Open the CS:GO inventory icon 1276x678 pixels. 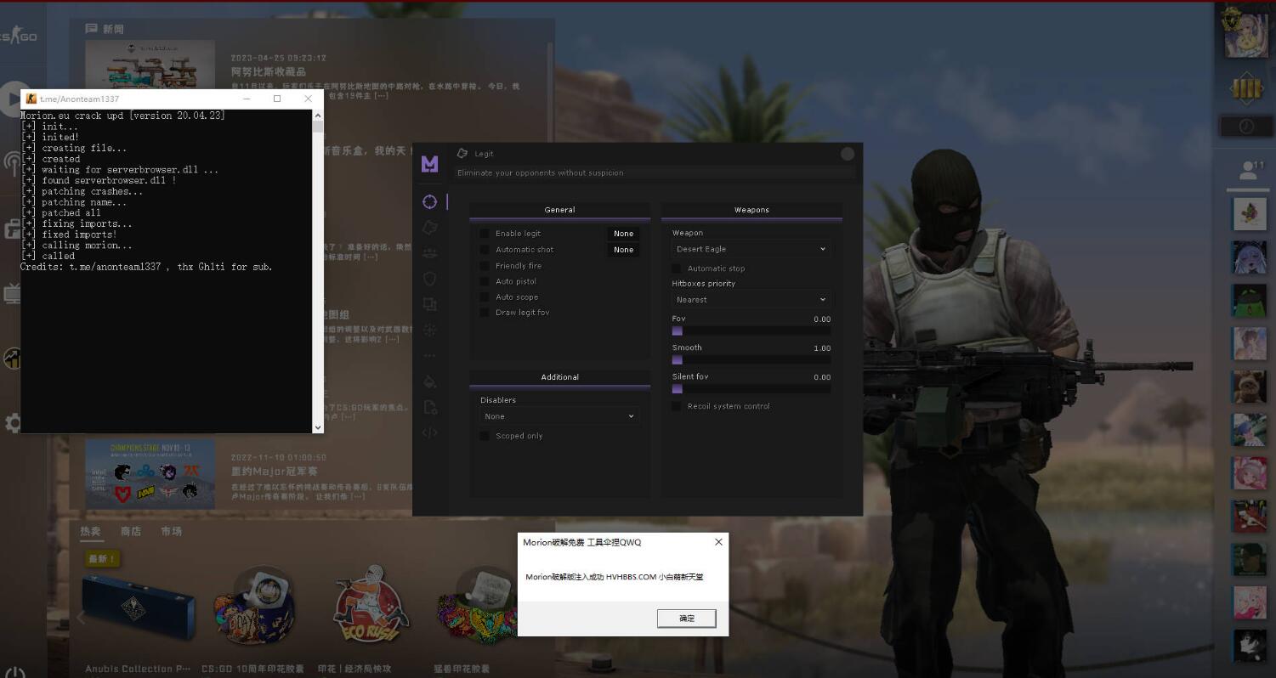coord(13,229)
